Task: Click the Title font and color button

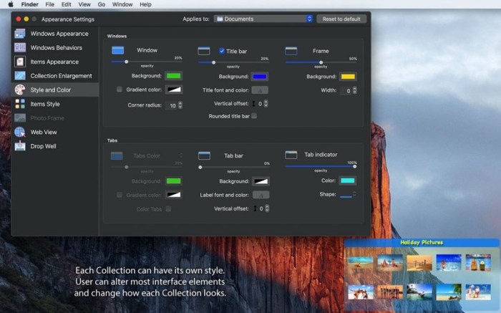Action: pyautogui.click(x=260, y=90)
